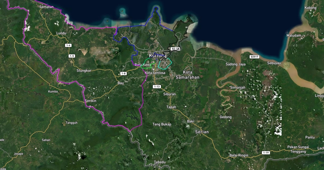Image resolution: width=324 pixels, height=170 pixels.
Task: Select the Kota Sentosa label
Action: click(155, 73)
